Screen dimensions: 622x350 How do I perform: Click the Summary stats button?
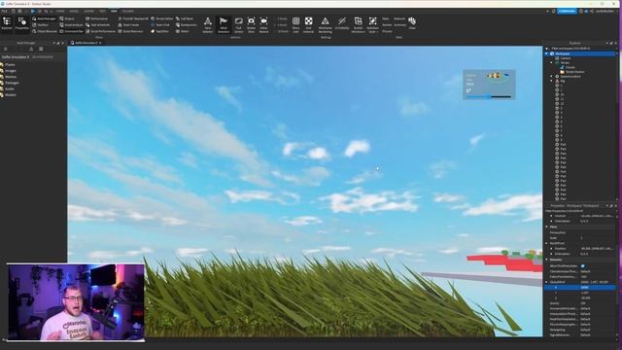[x=399, y=24]
